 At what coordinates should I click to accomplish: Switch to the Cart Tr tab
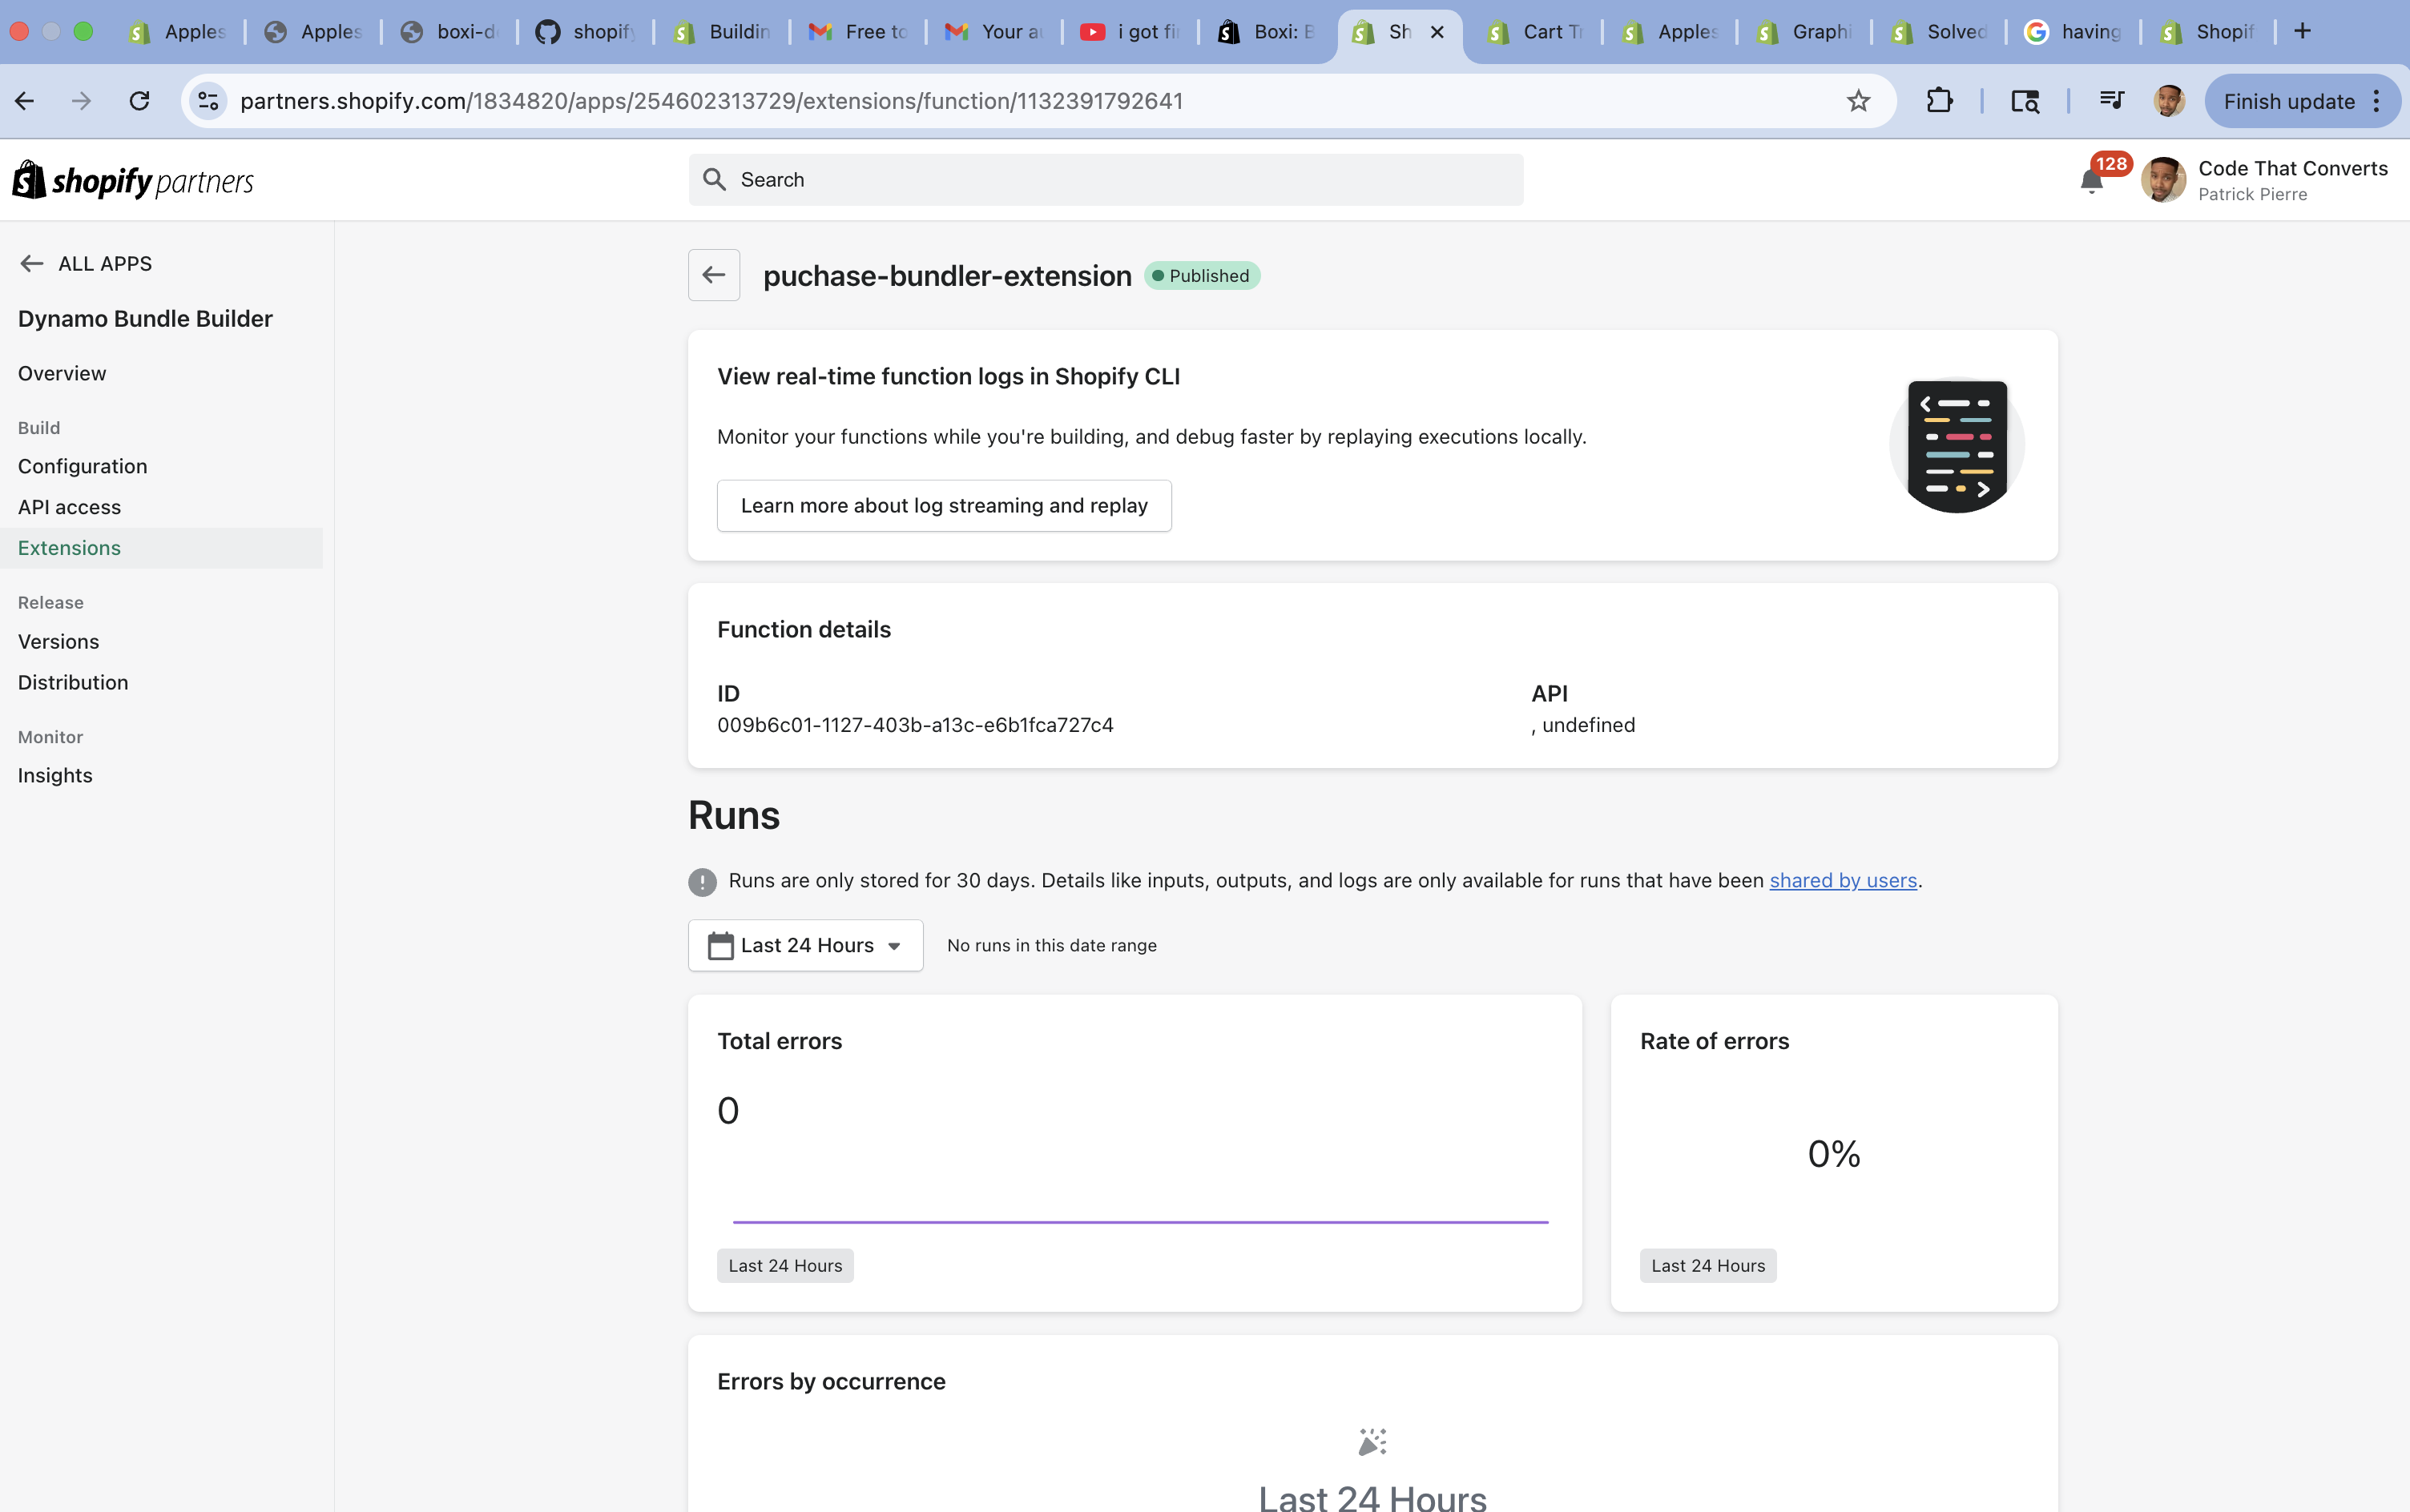coord(1536,32)
